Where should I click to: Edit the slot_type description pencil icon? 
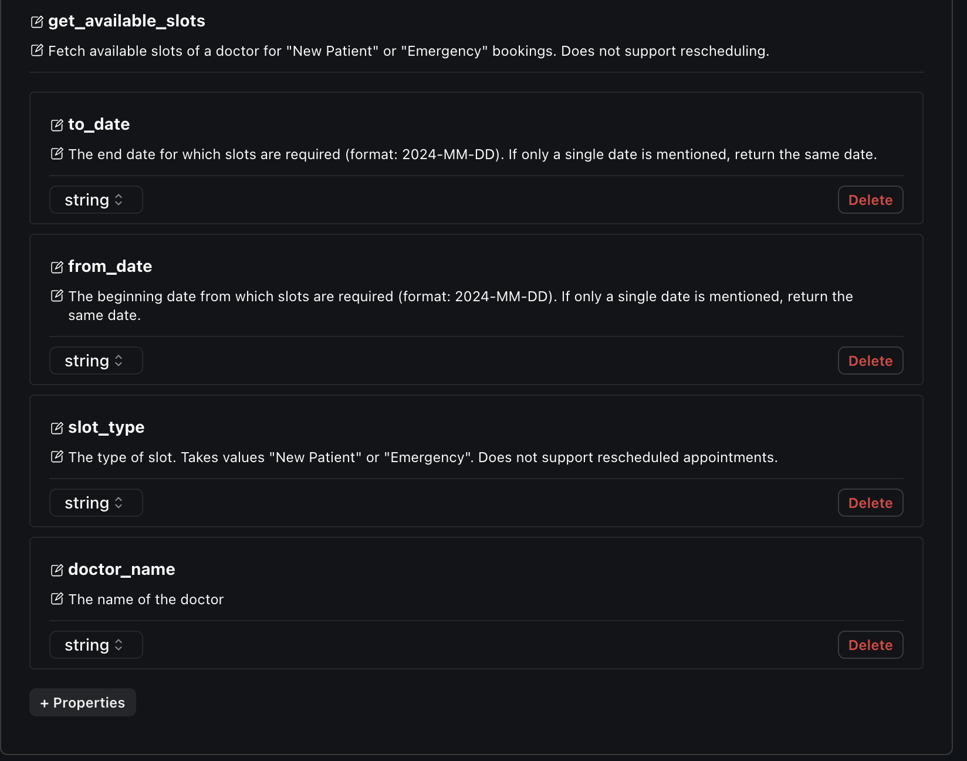point(57,457)
